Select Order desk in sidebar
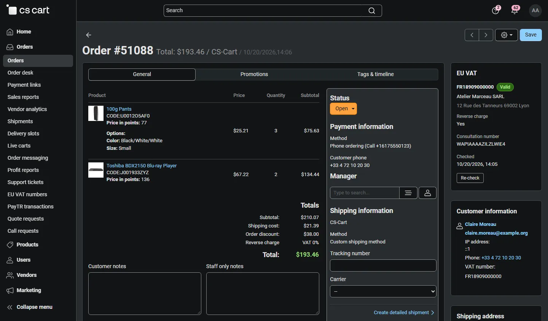The width and height of the screenshot is (548, 321). point(21,73)
